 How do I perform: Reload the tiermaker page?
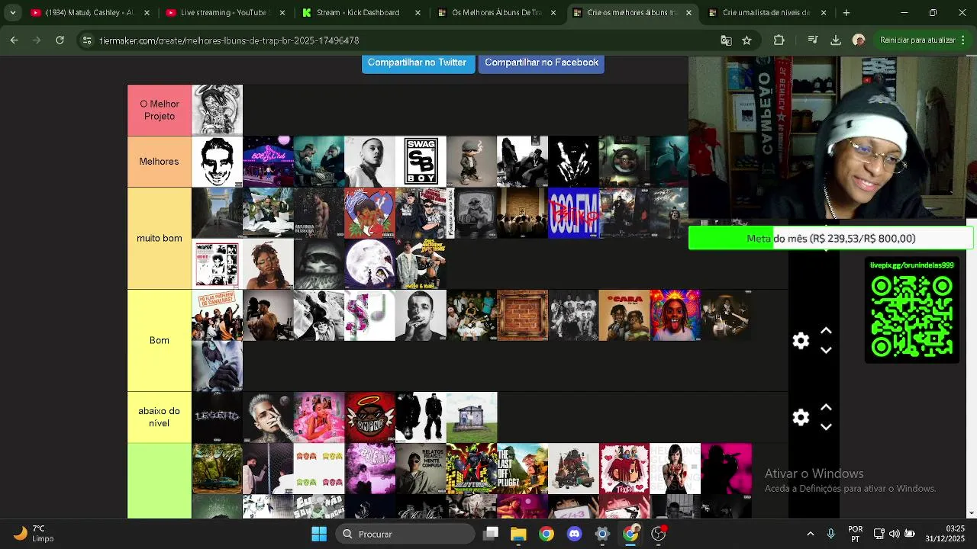pyautogui.click(x=60, y=40)
